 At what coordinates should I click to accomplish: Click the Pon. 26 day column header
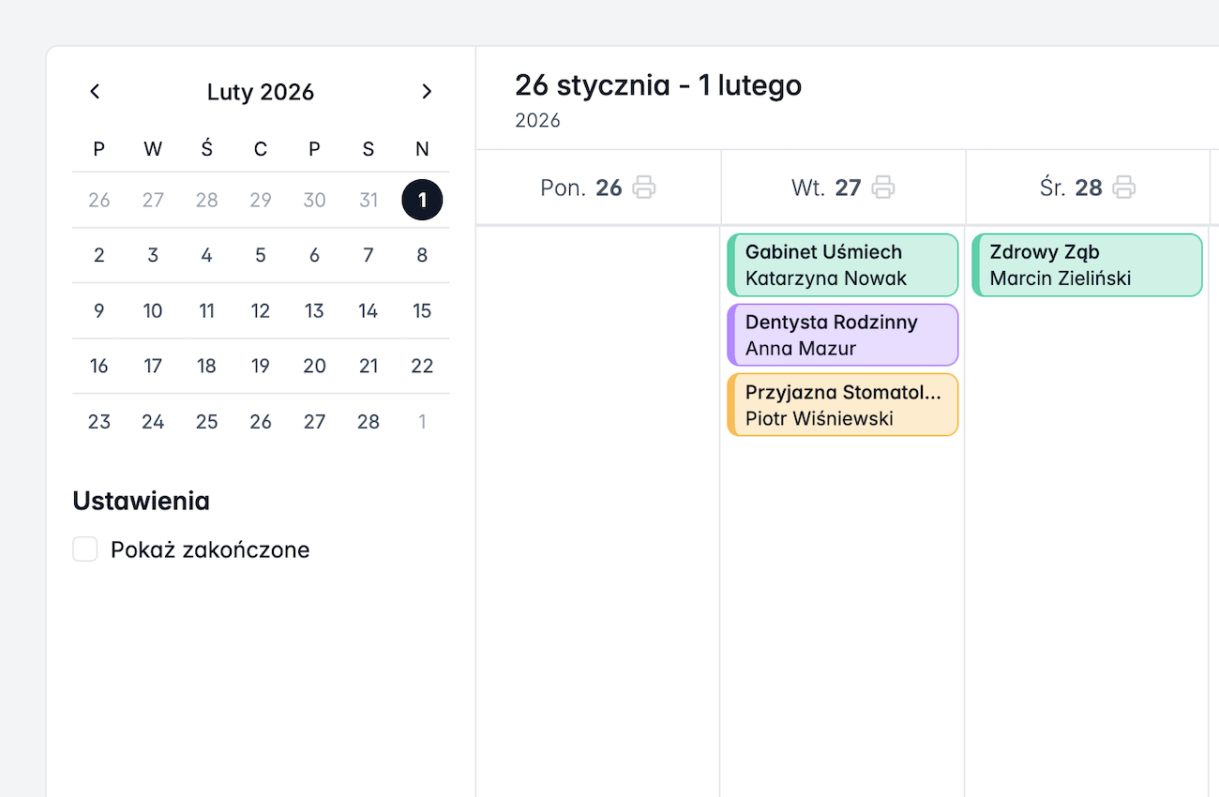[x=580, y=188]
